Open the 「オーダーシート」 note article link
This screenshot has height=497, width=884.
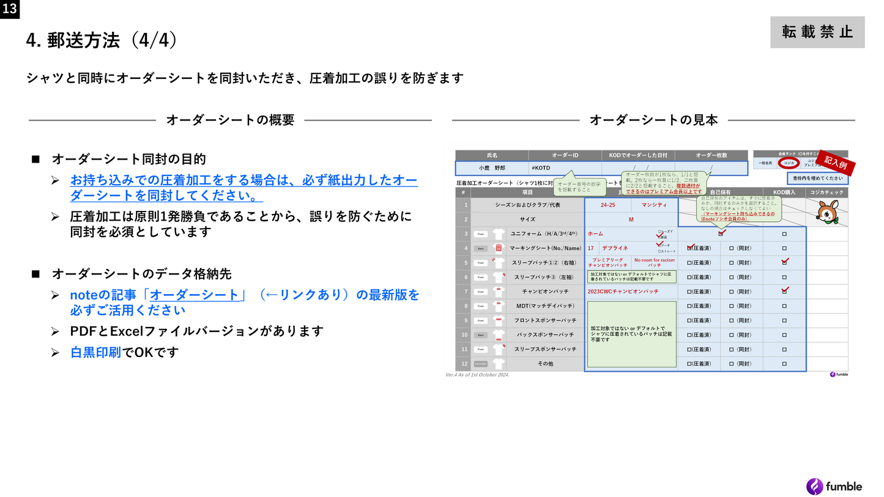pos(195,295)
